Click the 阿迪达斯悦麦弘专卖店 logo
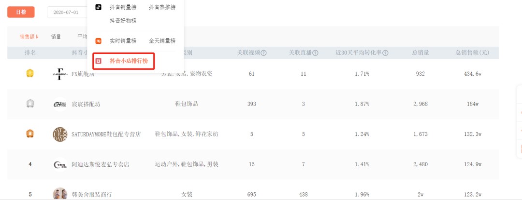522x200 pixels. 60,164
